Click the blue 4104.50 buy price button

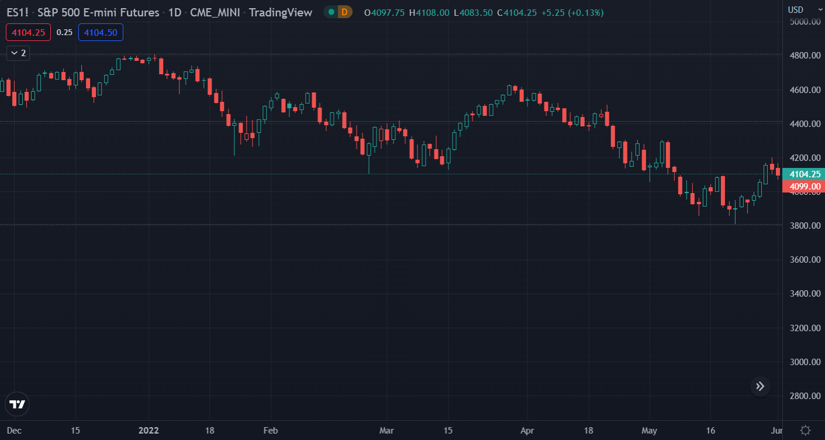pyautogui.click(x=101, y=32)
